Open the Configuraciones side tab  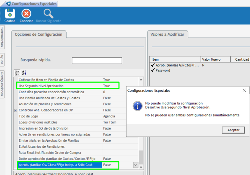coord(2,84)
